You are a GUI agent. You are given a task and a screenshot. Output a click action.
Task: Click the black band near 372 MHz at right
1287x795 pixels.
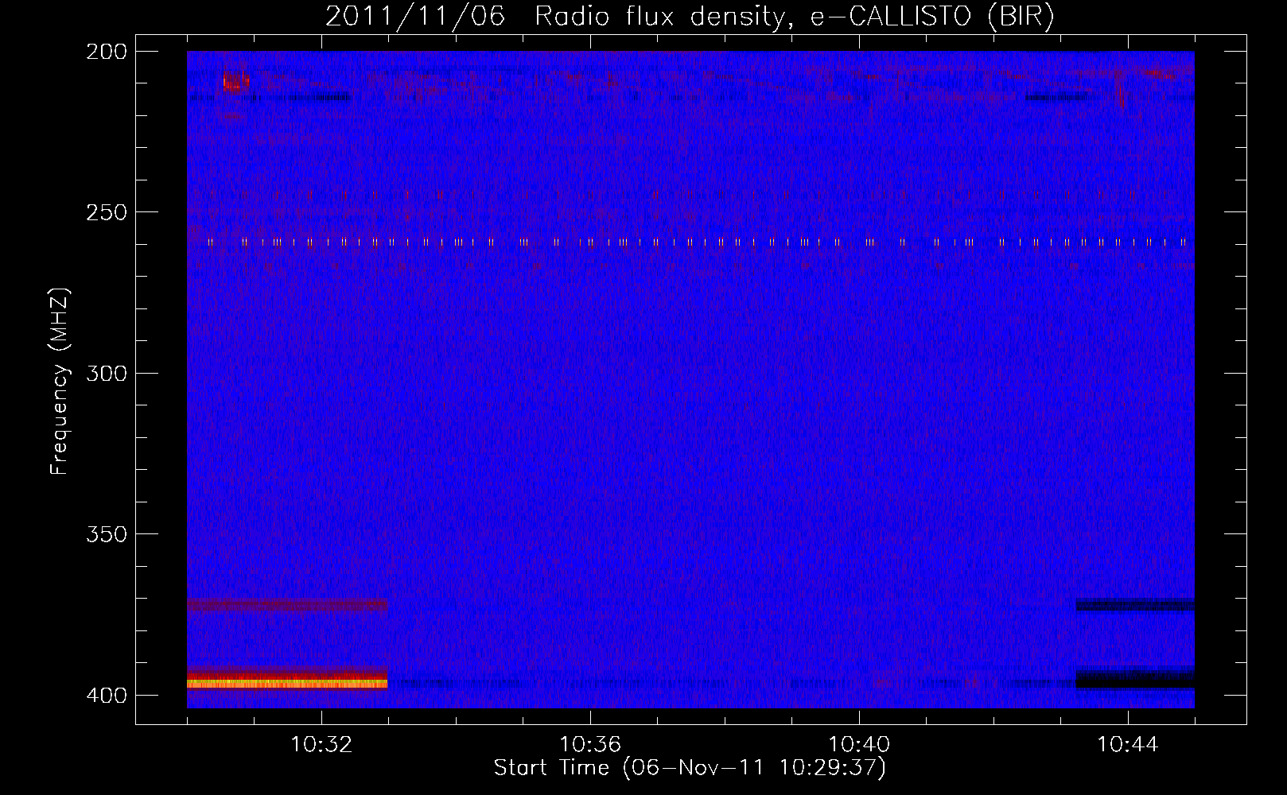[x=1135, y=605]
